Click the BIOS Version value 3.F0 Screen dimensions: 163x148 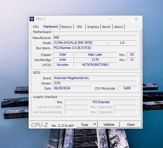tap(95, 83)
